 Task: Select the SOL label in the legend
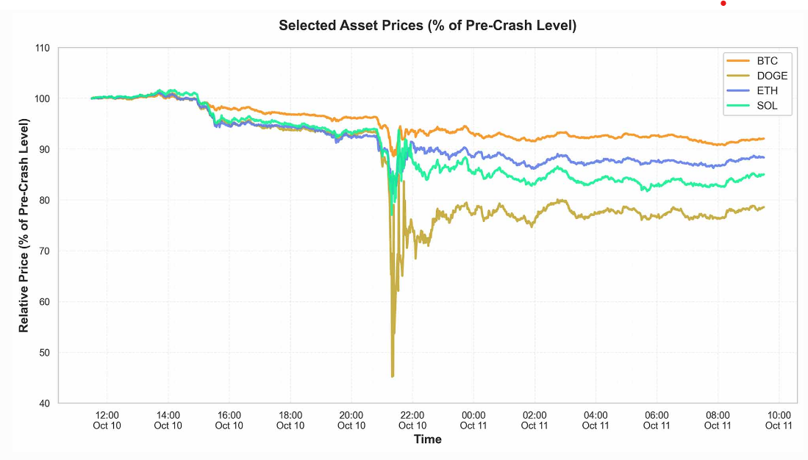coord(767,107)
